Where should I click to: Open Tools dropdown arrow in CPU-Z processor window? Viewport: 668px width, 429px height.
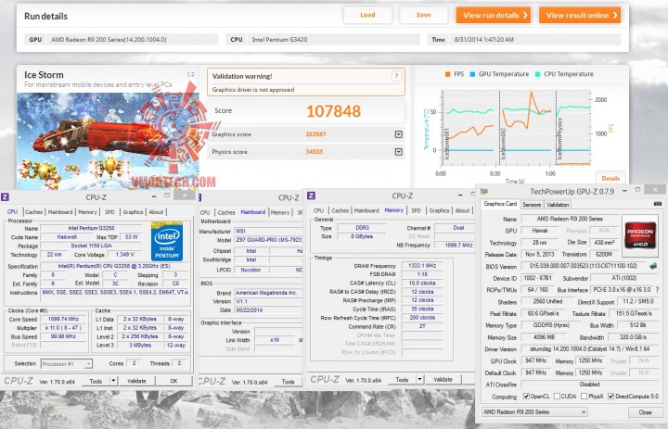[113, 381]
